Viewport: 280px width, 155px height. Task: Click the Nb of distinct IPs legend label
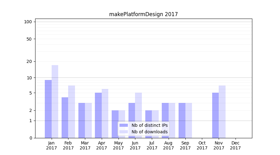click(149, 125)
